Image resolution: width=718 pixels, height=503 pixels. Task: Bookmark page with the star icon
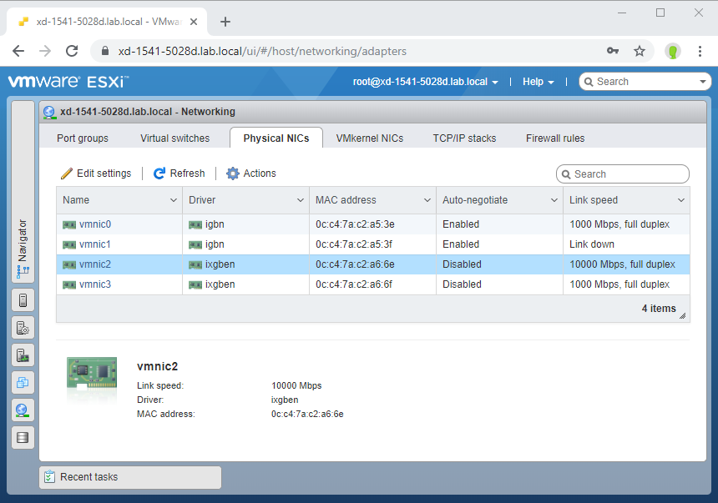tap(640, 51)
